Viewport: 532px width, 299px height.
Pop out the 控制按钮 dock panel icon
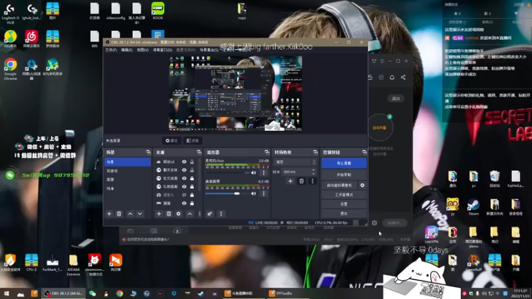click(364, 152)
